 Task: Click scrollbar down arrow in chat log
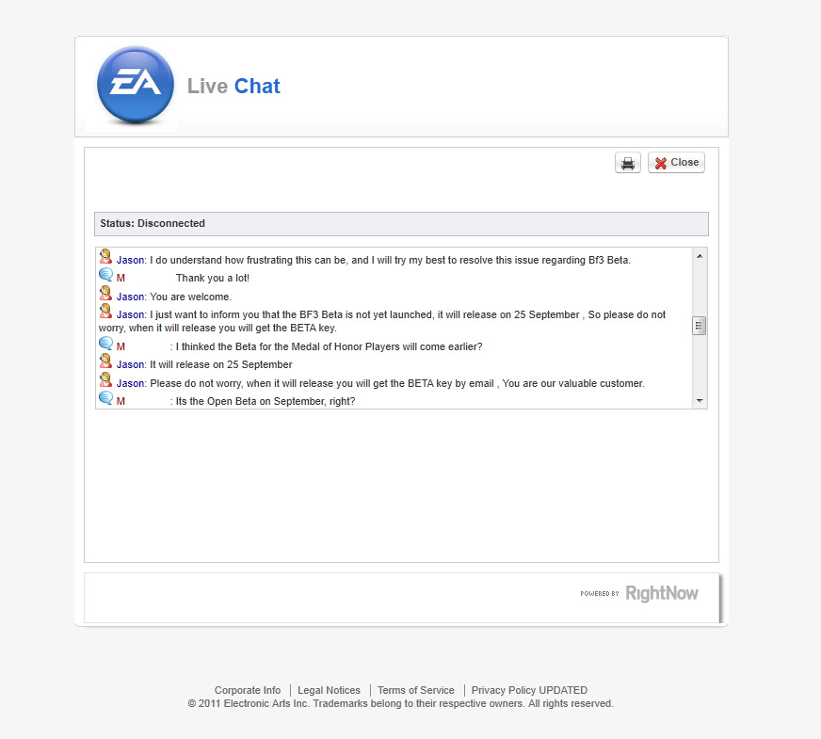pos(700,401)
